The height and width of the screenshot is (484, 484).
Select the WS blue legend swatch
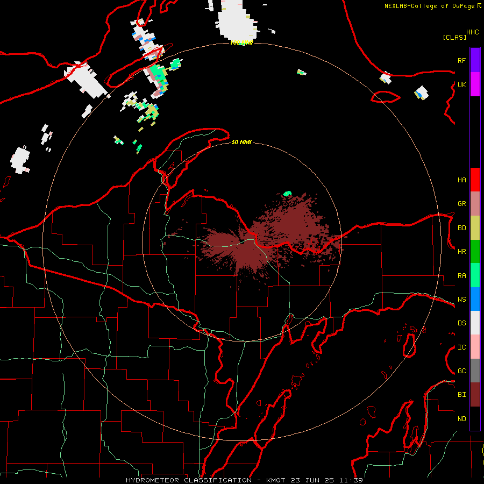475,299
